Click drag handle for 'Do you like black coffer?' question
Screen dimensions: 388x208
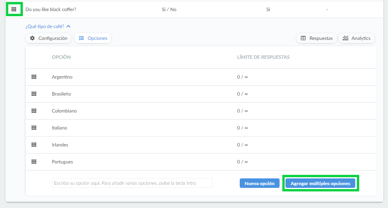14,9
